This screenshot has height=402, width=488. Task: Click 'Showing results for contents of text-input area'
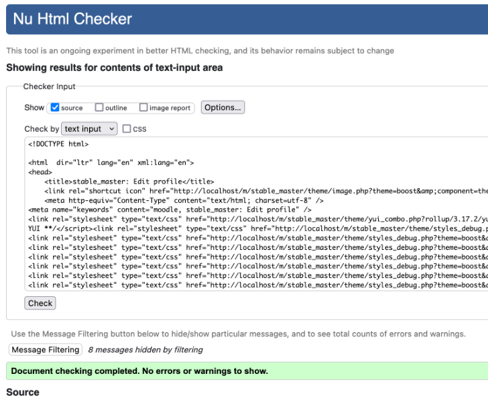115,68
